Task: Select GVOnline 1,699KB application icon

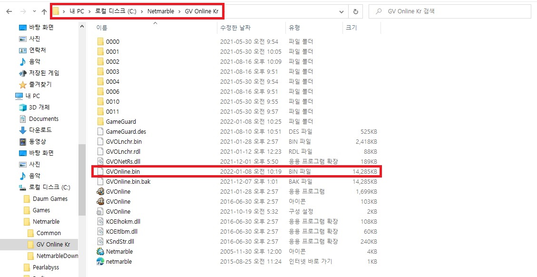Action: tap(100, 191)
